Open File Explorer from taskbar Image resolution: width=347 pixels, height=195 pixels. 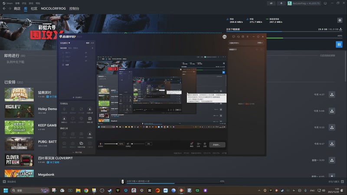coord(78,190)
